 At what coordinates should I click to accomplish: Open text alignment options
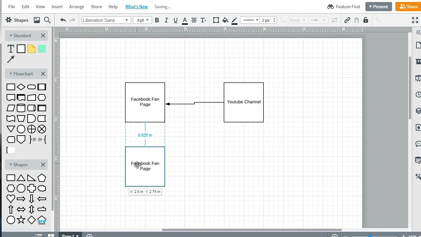tap(194, 20)
